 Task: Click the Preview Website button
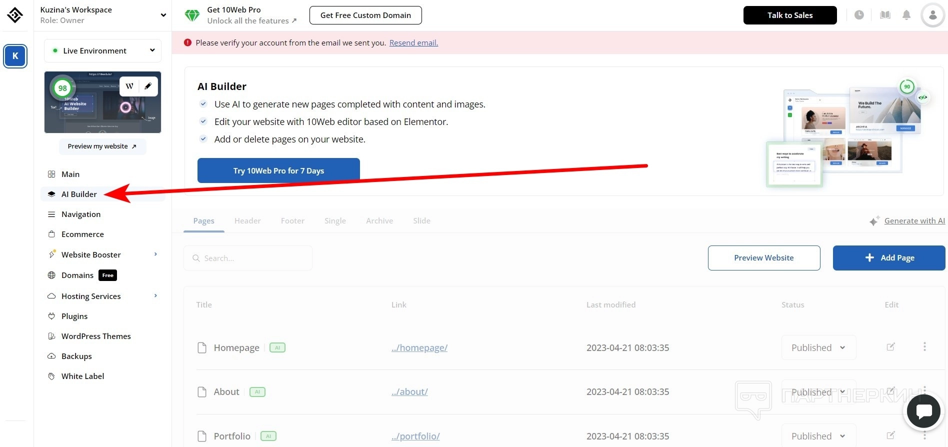coord(764,257)
